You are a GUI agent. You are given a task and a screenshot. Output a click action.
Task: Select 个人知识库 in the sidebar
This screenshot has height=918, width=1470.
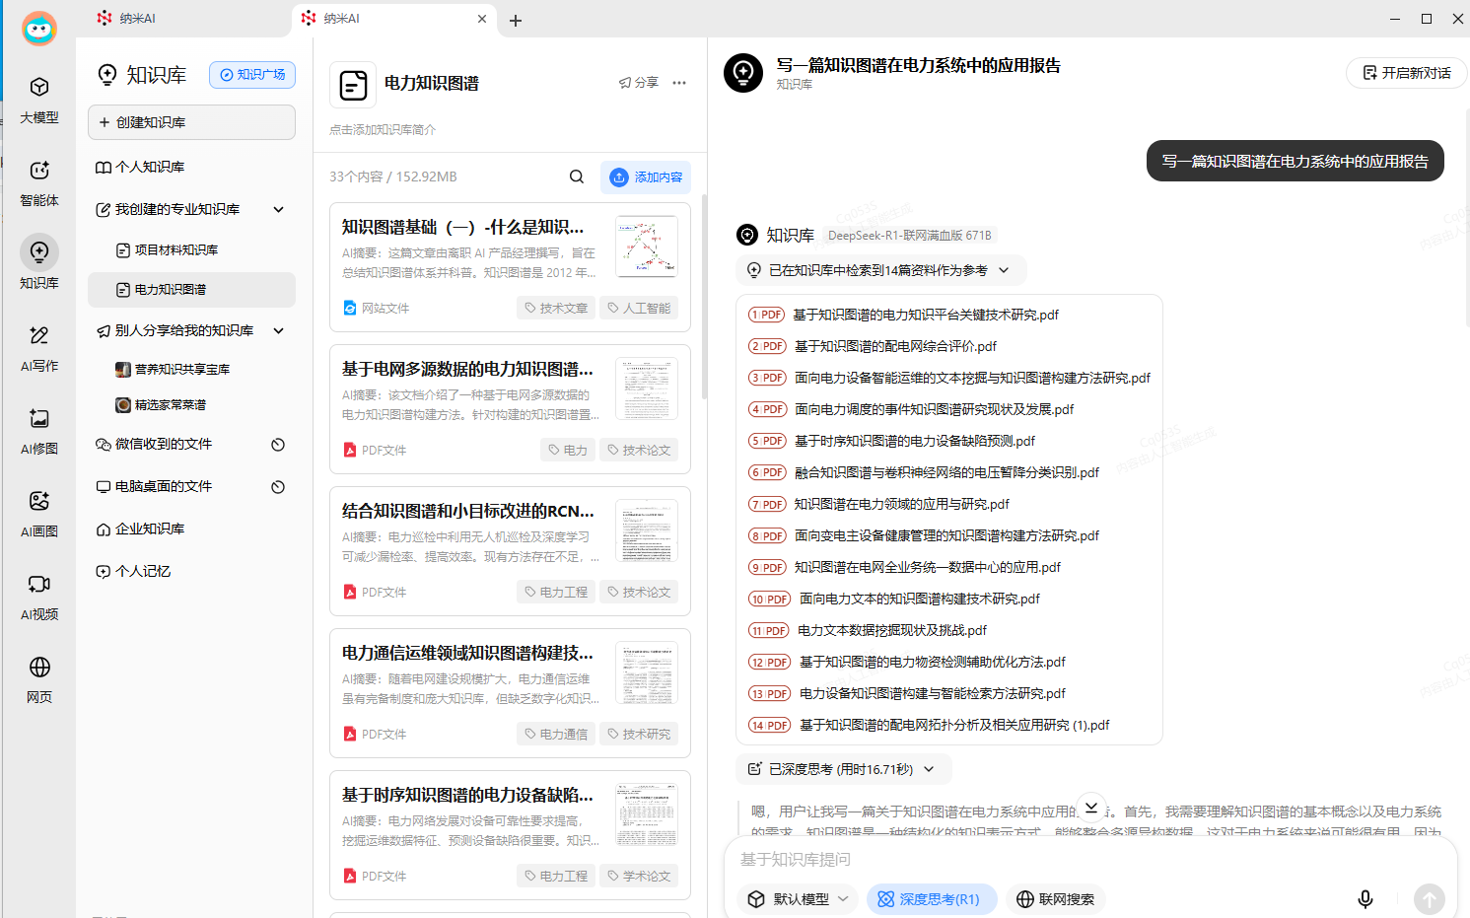191,168
